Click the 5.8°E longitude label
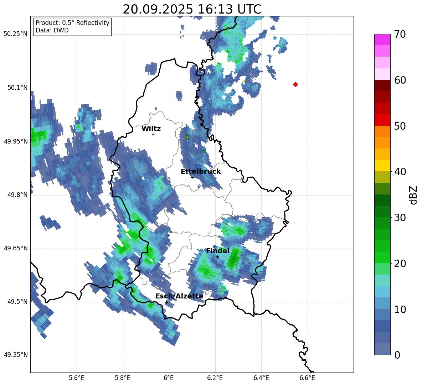 [x=123, y=378]
